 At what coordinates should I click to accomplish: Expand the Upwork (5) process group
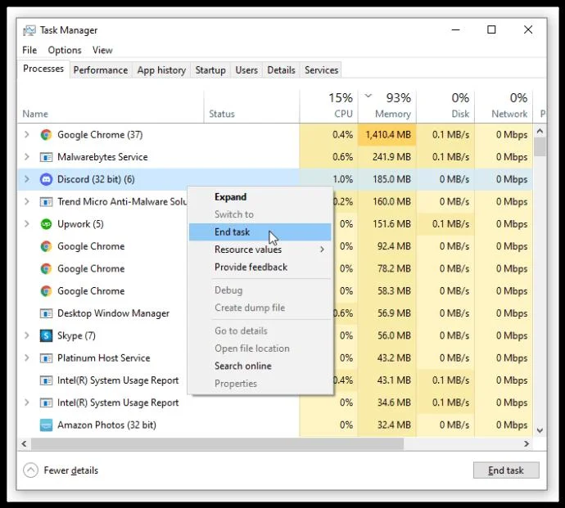pos(27,224)
